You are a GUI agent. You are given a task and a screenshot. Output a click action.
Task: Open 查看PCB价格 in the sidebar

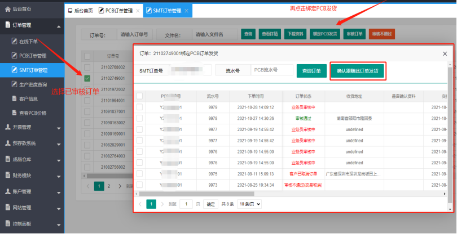click(33, 112)
